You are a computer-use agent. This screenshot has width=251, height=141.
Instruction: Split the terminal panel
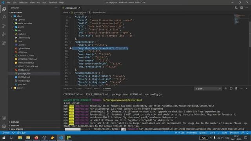pyautogui.click(x=231, y=89)
